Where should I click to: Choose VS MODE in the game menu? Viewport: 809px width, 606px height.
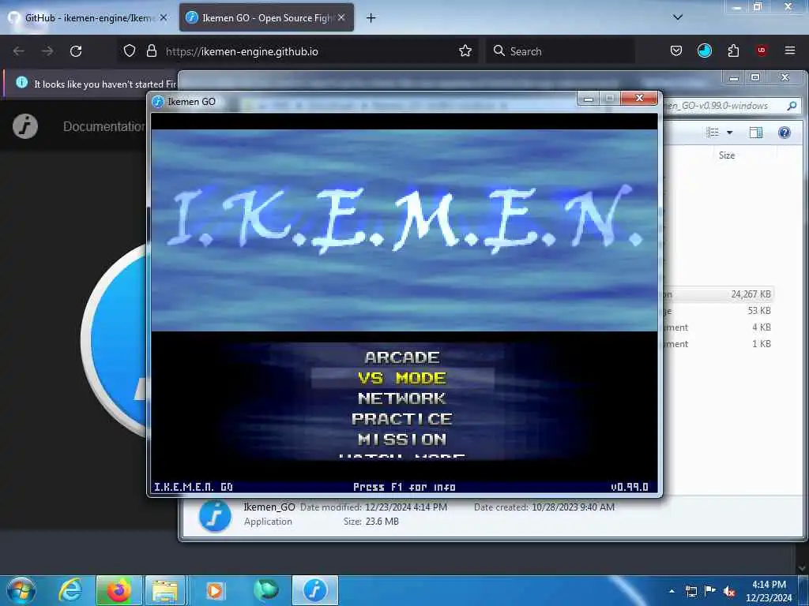tap(402, 378)
